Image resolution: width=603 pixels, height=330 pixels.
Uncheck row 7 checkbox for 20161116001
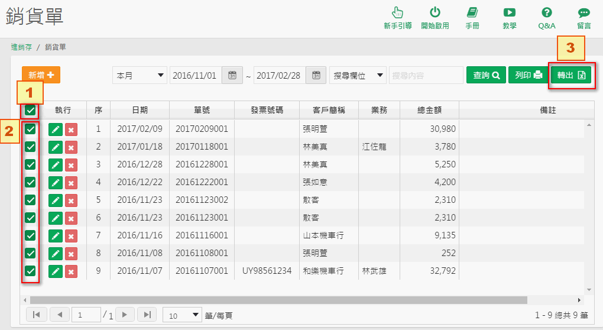pyautogui.click(x=30, y=235)
